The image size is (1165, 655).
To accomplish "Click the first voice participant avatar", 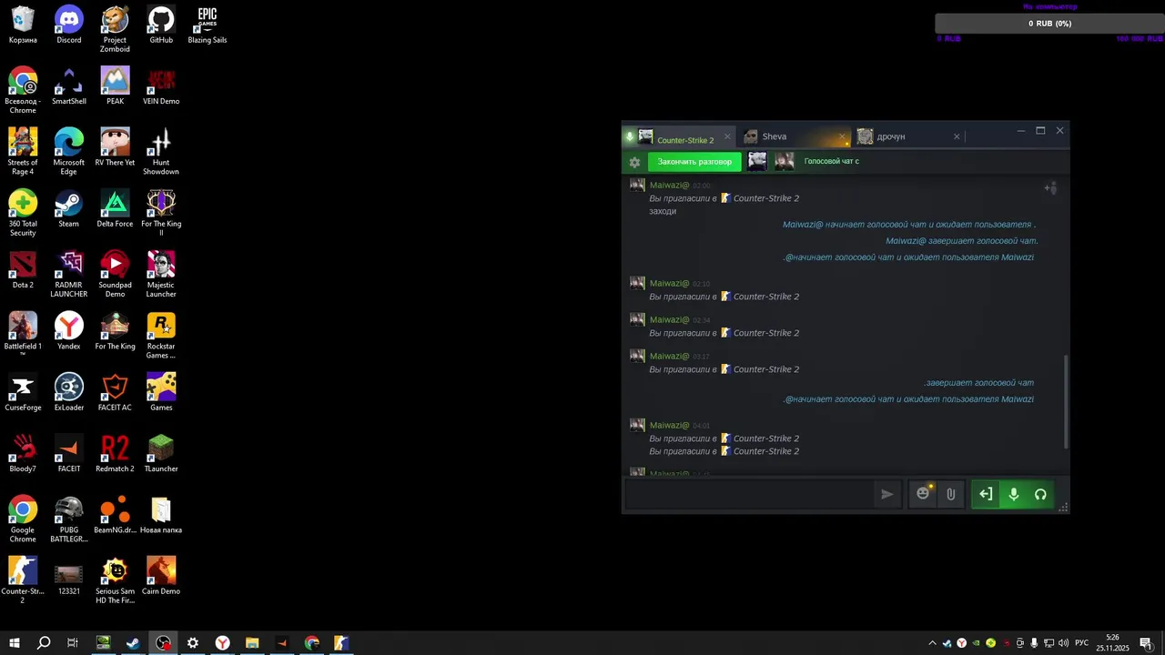I will pyautogui.click(x=756, y=161).
